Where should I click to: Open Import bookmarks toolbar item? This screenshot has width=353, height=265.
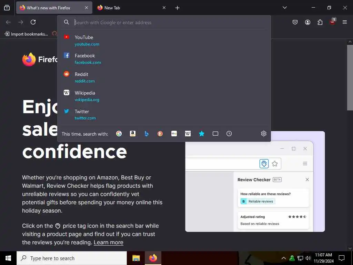(26, 34)
